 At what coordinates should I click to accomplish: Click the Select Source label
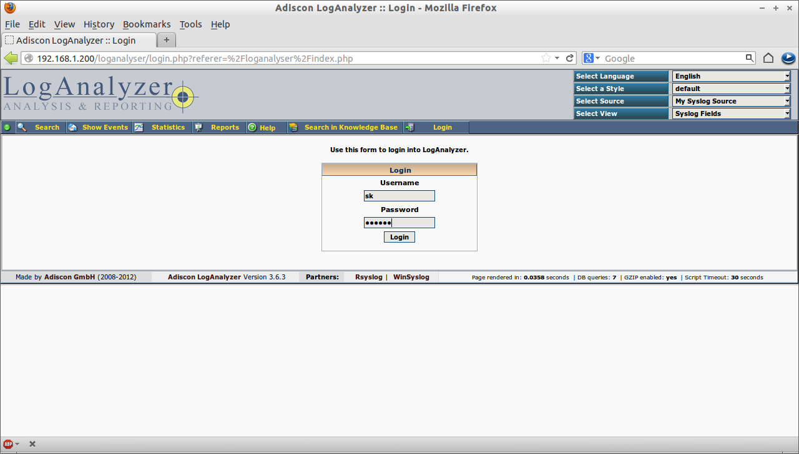coord(621,101)
